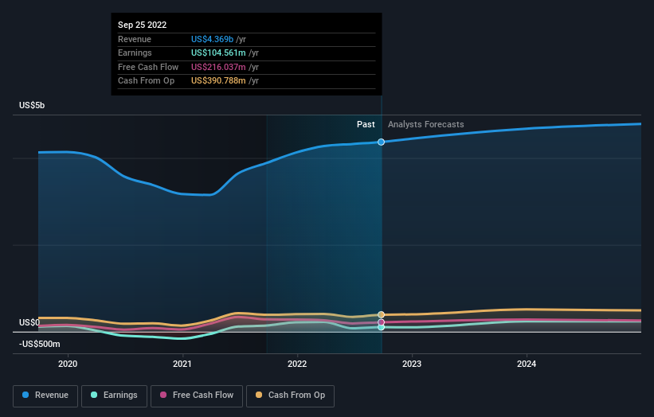The width and height of the screenshot is (654, 417).
Task: Click the -US$500m y-axis label
Action: 40,344
